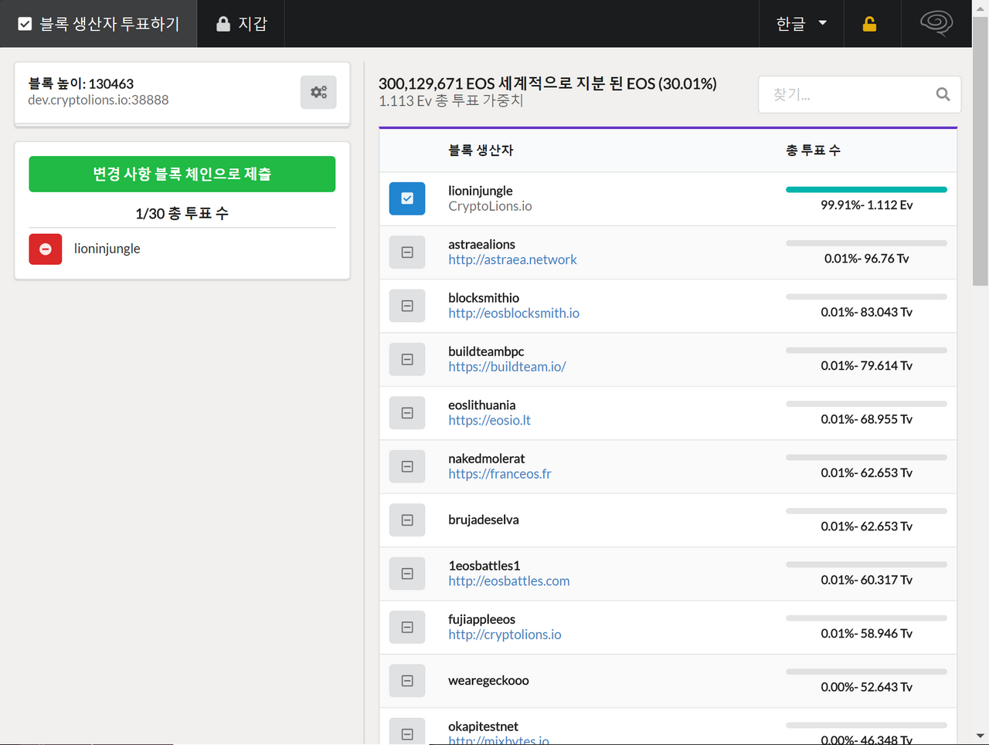Sort by the 블록 생산자 column header
The width and height of the screenshot is (989, 745).
[481, 151]
